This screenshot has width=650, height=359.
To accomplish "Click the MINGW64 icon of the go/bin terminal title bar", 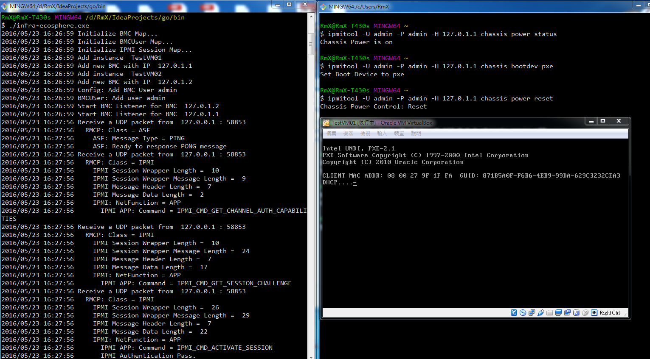I will [4, 6].
